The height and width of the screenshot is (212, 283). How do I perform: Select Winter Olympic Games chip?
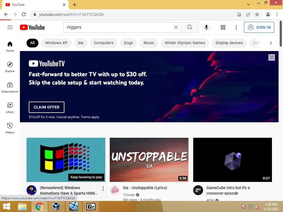pos(185,43)
